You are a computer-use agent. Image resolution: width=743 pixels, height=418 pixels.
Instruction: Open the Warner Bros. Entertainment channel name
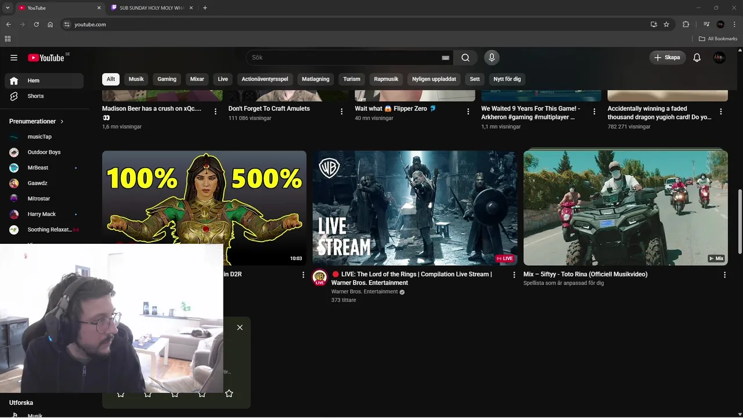(x=365, y=291)
